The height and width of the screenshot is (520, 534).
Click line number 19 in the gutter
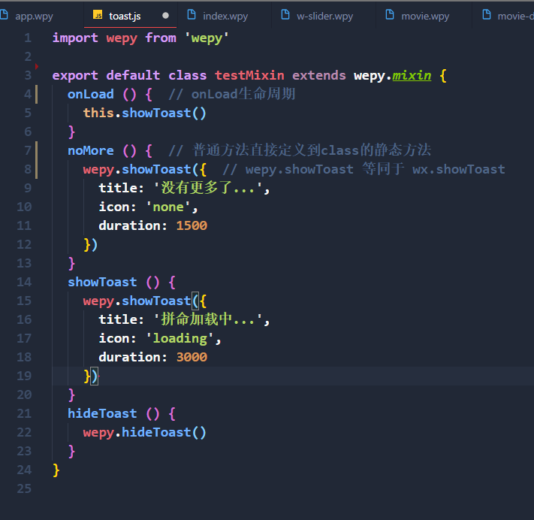(24, 376)
